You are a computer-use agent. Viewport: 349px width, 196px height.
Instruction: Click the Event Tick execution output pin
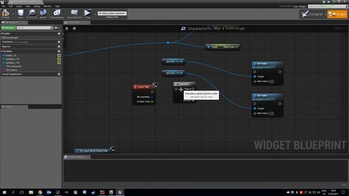(152, 92)
